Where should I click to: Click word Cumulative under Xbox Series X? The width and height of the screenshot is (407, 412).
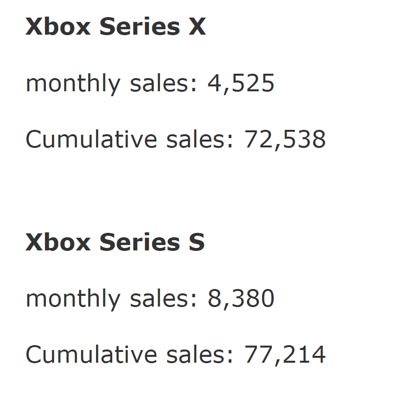91,140
